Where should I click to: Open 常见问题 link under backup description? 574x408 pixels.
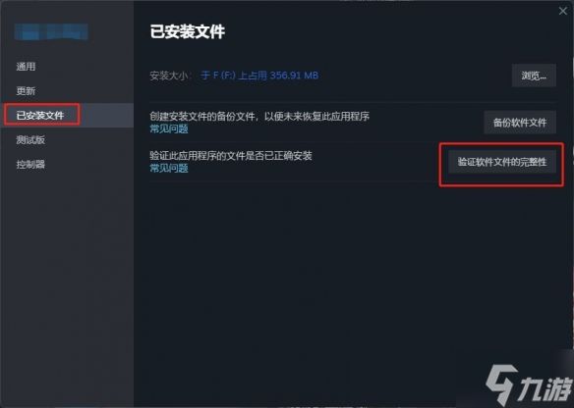pos(169,128)
